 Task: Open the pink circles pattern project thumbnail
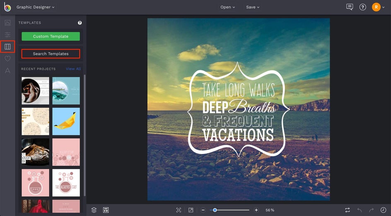[66, 152]
